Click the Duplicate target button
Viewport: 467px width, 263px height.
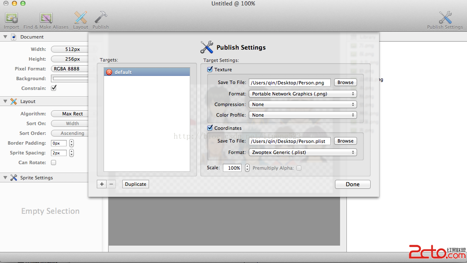[135, 184]
